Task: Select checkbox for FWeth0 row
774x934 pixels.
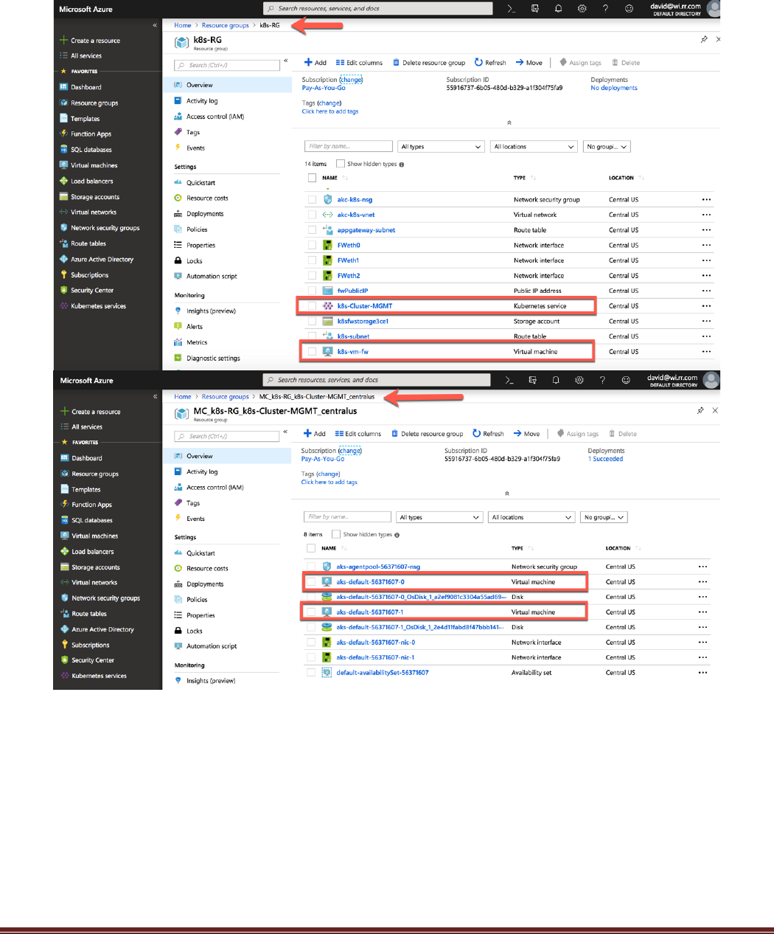Action: 312,245
